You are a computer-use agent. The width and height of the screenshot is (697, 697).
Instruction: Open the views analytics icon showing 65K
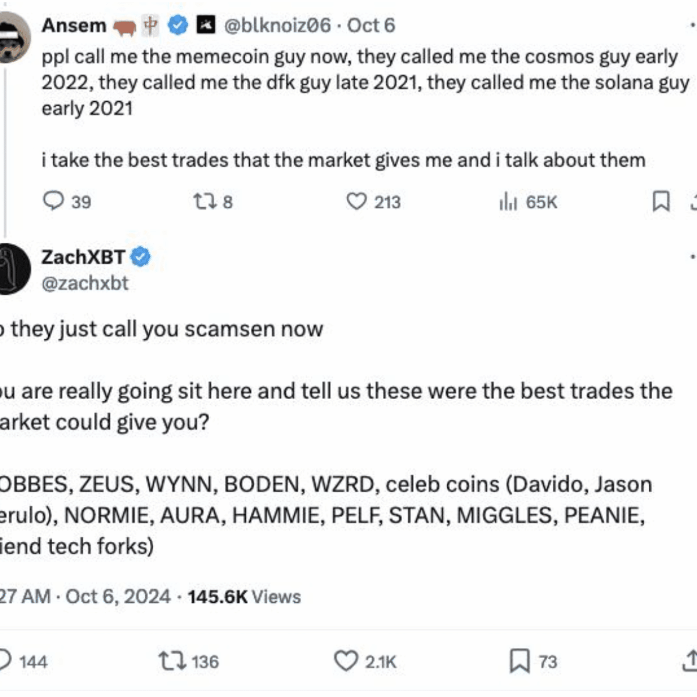508,202
